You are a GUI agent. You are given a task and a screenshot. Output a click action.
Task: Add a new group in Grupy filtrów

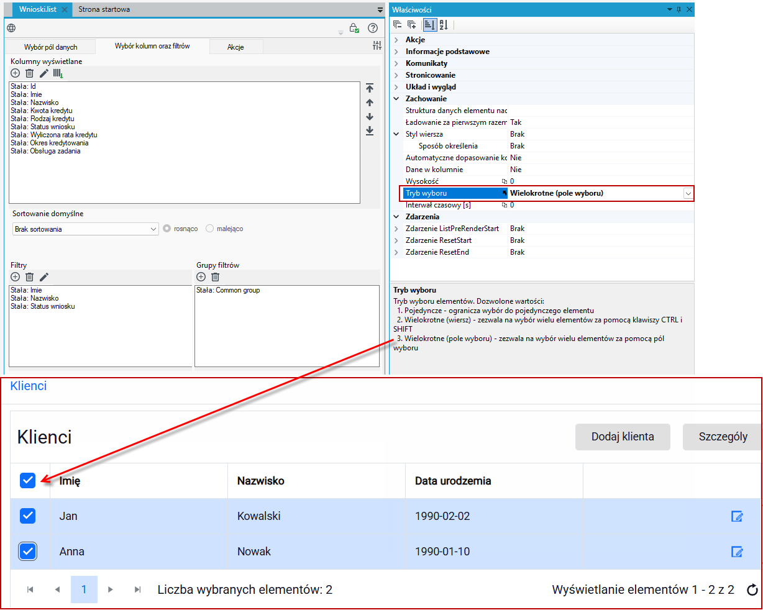pyautogui.click(x=201, y=277)
